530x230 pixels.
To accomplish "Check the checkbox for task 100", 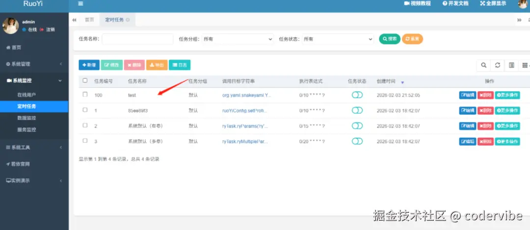I will pos(85,94).
